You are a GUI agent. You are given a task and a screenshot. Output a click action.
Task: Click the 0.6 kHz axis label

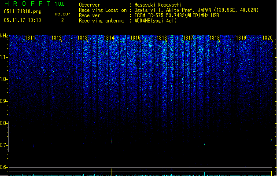(4, 167)
